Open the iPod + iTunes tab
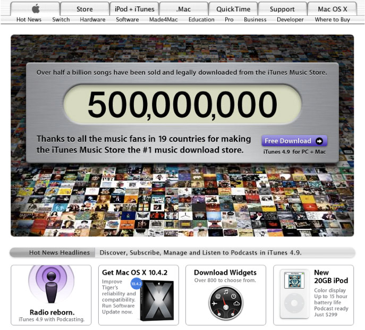The image size is (365, 330). tap(134, 9)
